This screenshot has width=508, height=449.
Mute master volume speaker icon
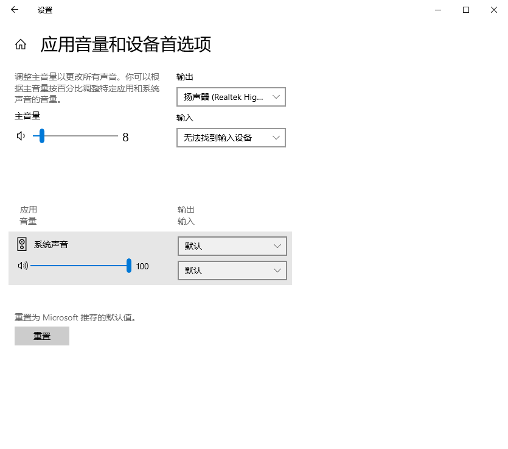pyautogui.click(x=21, y=136)
